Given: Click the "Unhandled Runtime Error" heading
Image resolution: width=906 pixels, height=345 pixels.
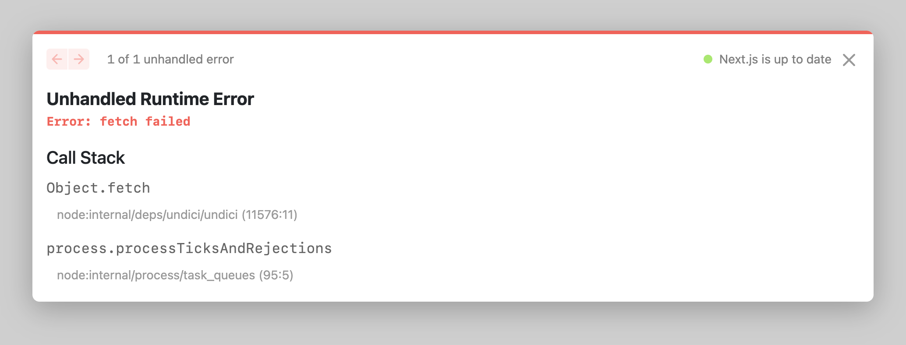Looking at the screenshot, I should pyautogui.click(x=150, y=99).
